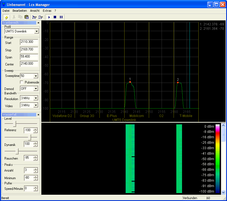Click the waterfall scrollbar up arrow
227x201 pixels.
tap(223, 125)
